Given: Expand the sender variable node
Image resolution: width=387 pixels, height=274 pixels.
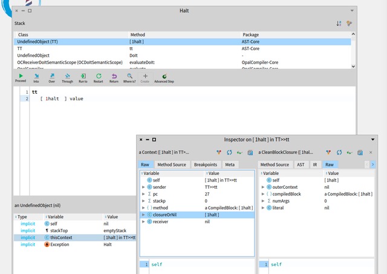Looking at the screenshot, I should tap(143, 188).
